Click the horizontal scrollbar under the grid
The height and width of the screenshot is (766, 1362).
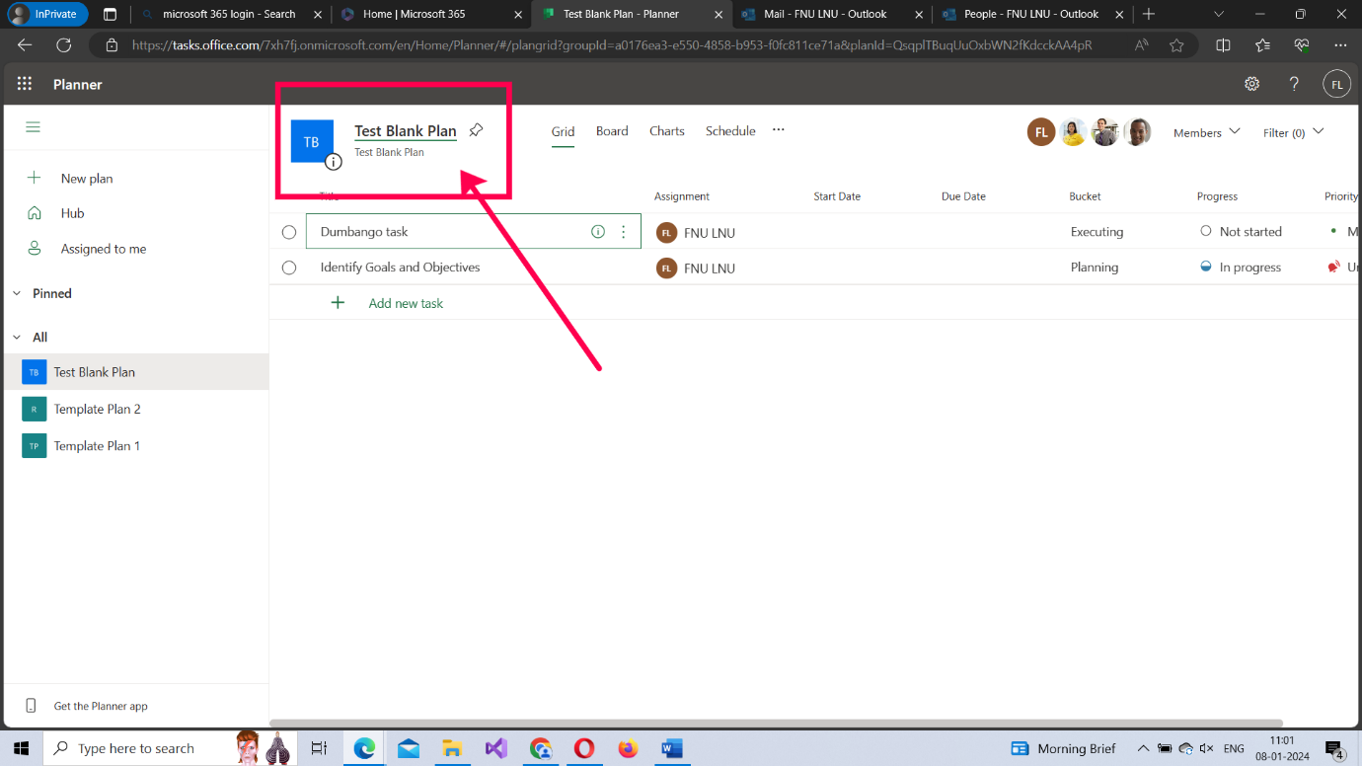pyautogui.click(x=776, y=724)
